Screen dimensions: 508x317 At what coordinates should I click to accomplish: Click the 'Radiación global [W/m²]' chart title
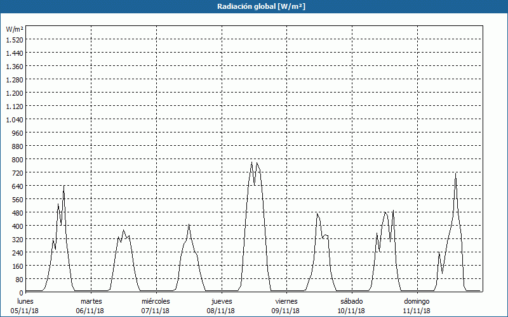261,6
